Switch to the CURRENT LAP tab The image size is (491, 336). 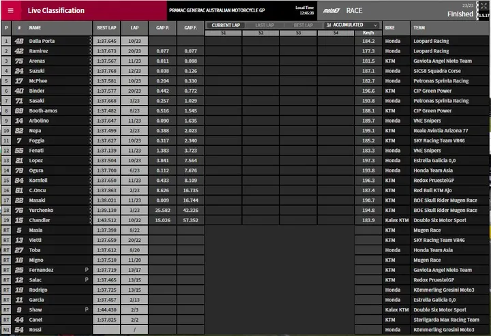coord(226,25)
